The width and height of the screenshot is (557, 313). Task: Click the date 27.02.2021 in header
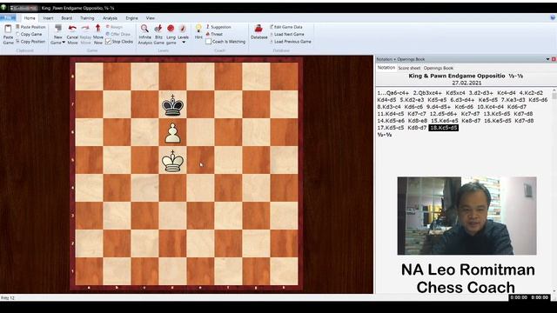tap(466, 83)
